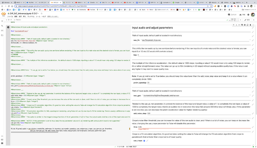
Task: Click the key input field
Action: (194, 55)
